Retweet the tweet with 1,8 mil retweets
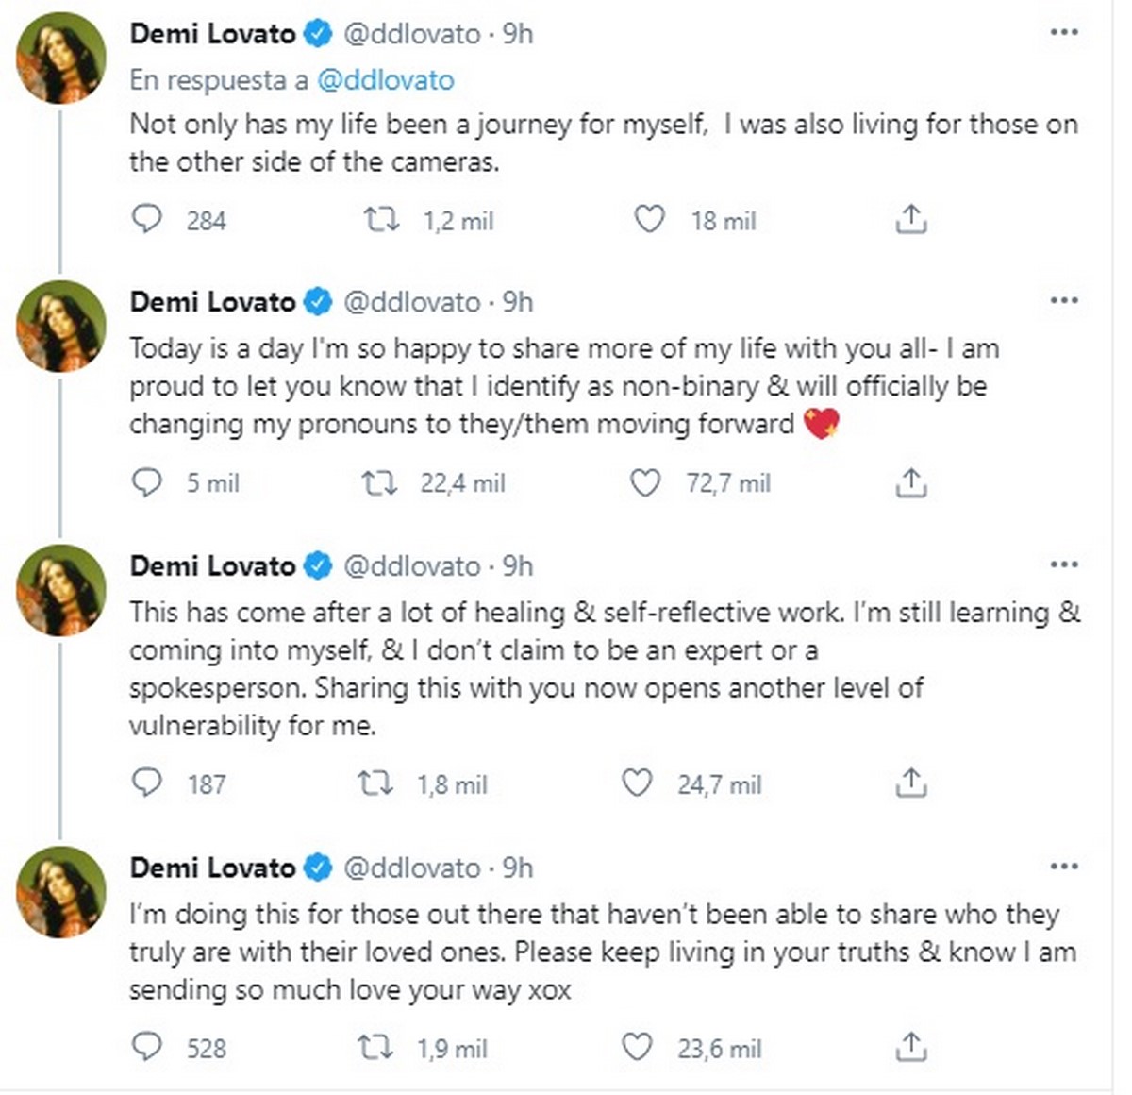Viewport: 1132px width, 1095px height. (375, 783)
